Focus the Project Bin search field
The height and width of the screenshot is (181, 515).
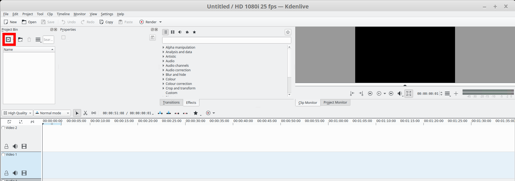point(48,40)
